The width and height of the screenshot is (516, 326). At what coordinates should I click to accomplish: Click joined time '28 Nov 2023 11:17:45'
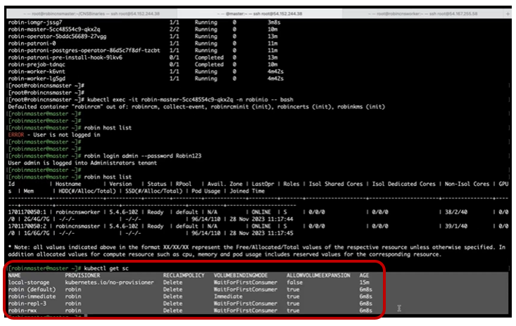coord(261,233)
